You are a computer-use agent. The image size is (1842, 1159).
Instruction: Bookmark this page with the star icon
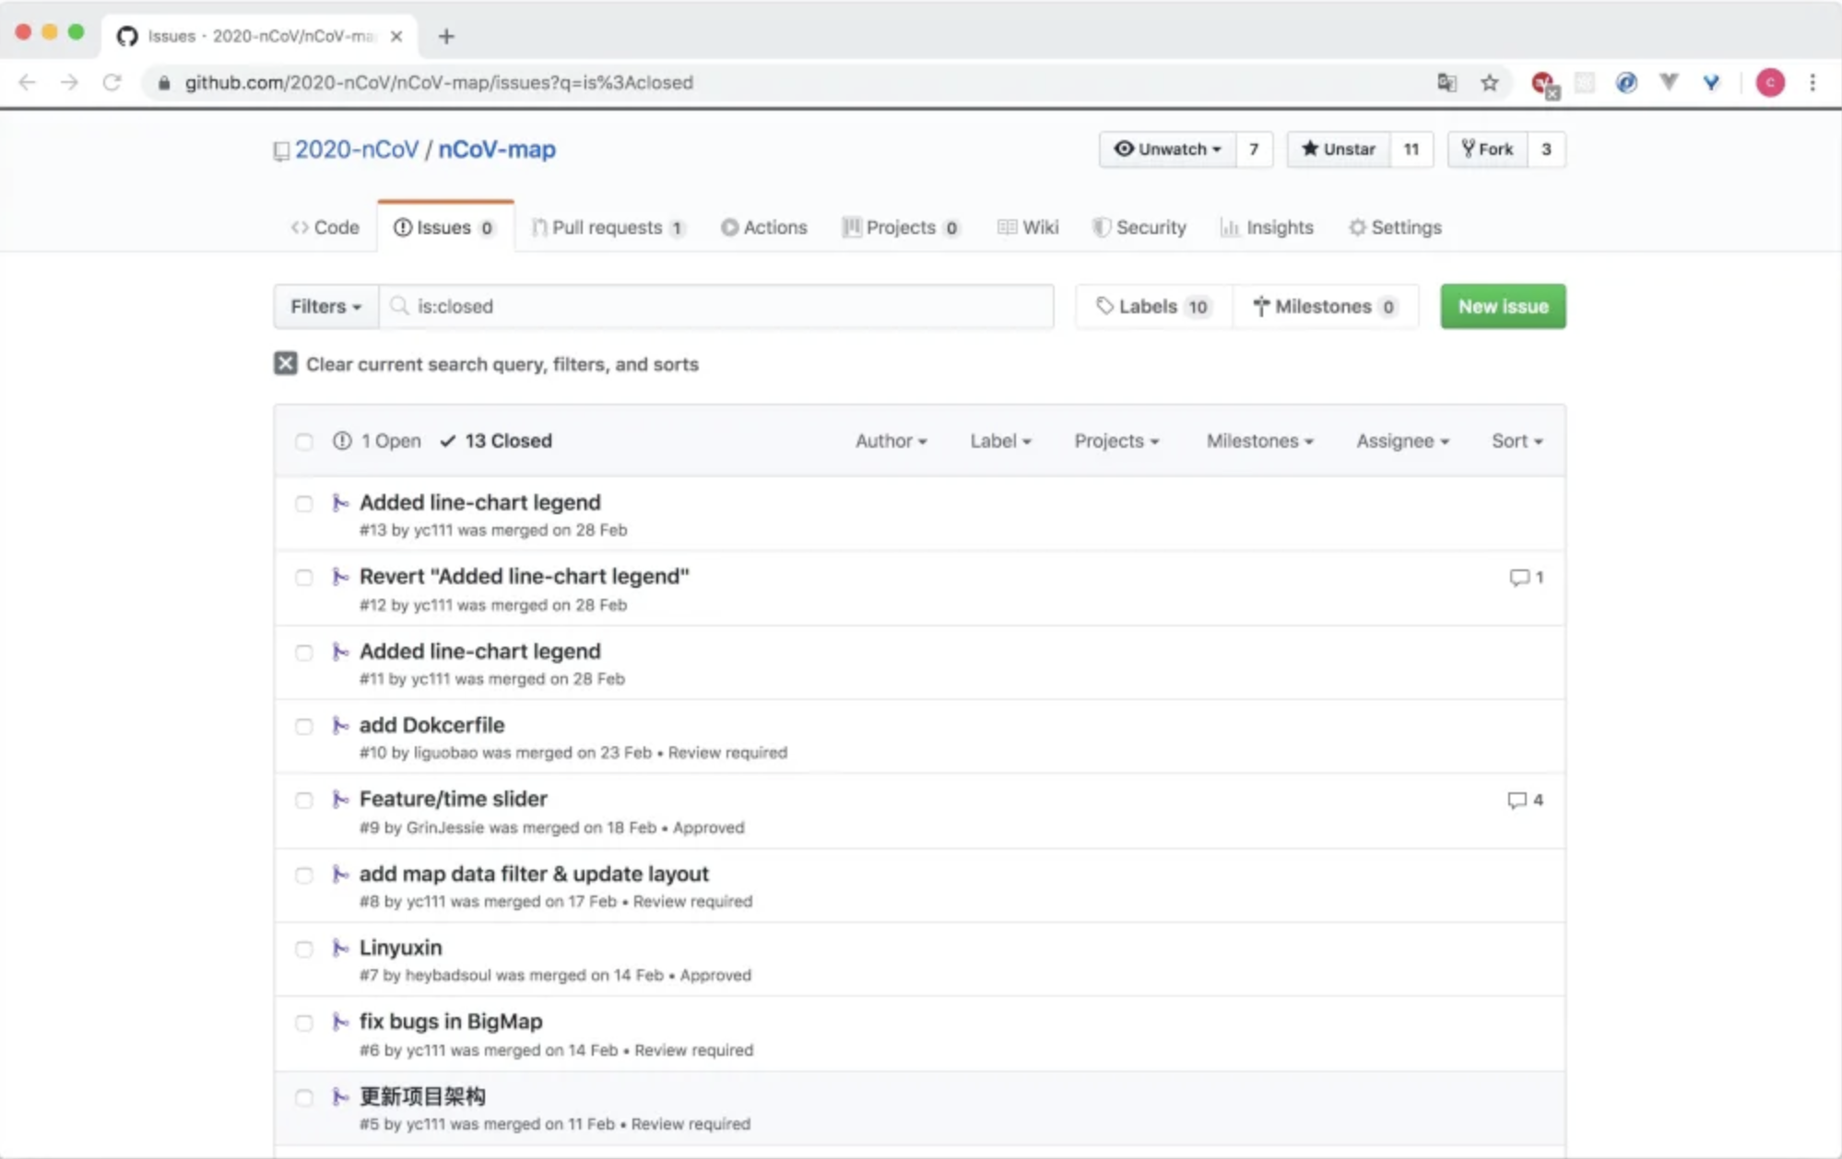[x=1489, y=83]
